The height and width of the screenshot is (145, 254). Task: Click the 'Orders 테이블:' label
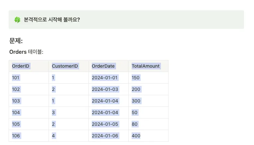(26, 52)
